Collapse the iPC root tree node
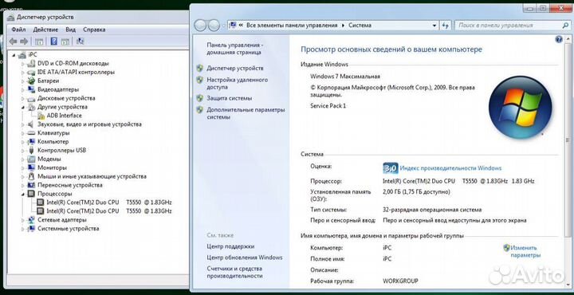Viewport: 574px width, 295px height. [14, 54]
